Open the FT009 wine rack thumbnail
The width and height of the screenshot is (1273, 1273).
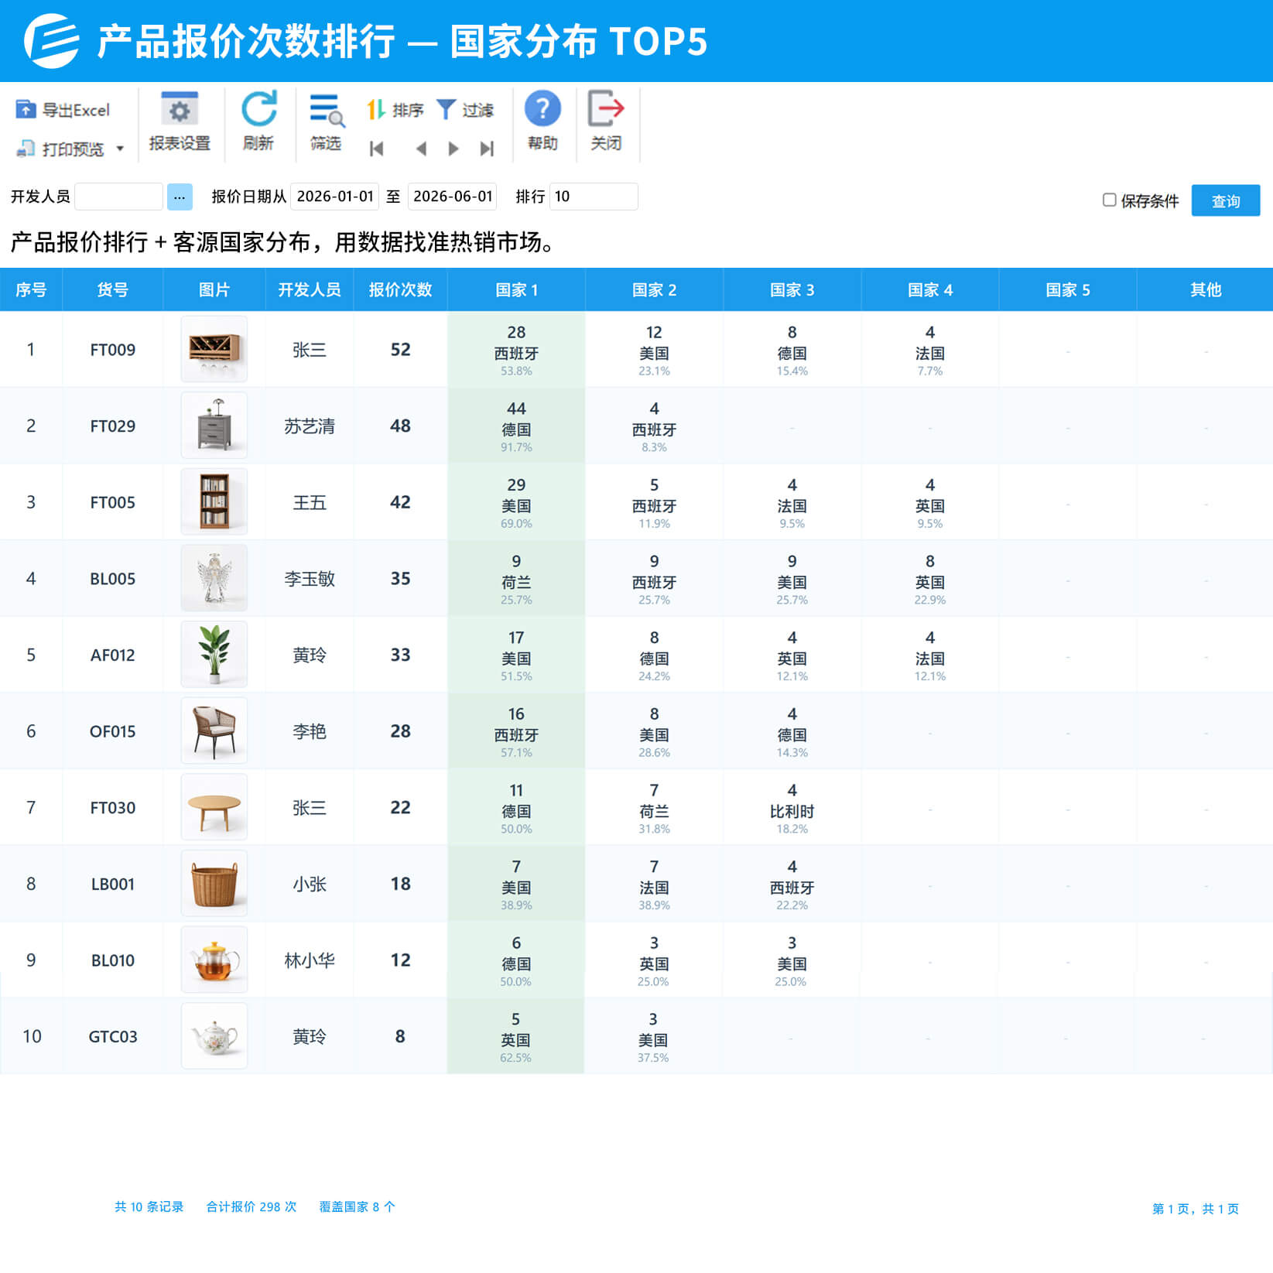coord(214,349)
